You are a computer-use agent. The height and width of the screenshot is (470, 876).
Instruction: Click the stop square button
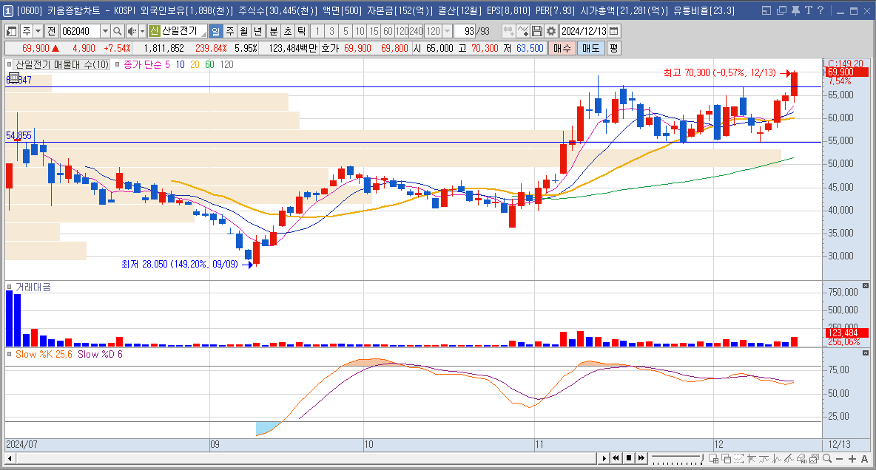[x=628, y=458]
